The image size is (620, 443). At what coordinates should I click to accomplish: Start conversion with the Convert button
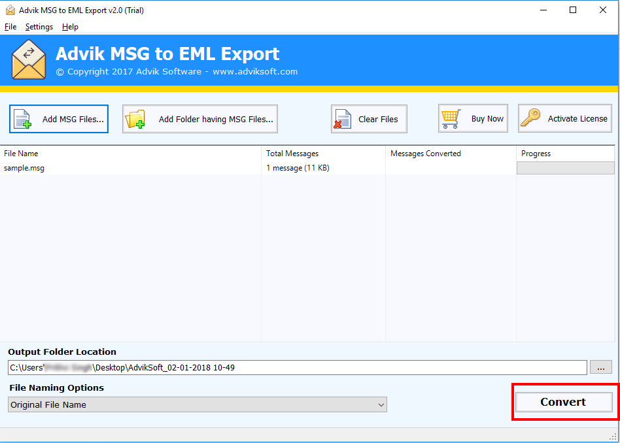pyautogui.click(x=564, y=402)
